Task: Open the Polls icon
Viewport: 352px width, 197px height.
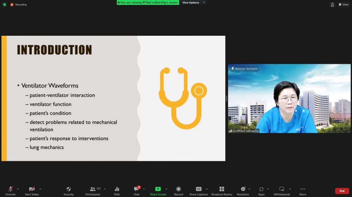Action: pos(117,189)
